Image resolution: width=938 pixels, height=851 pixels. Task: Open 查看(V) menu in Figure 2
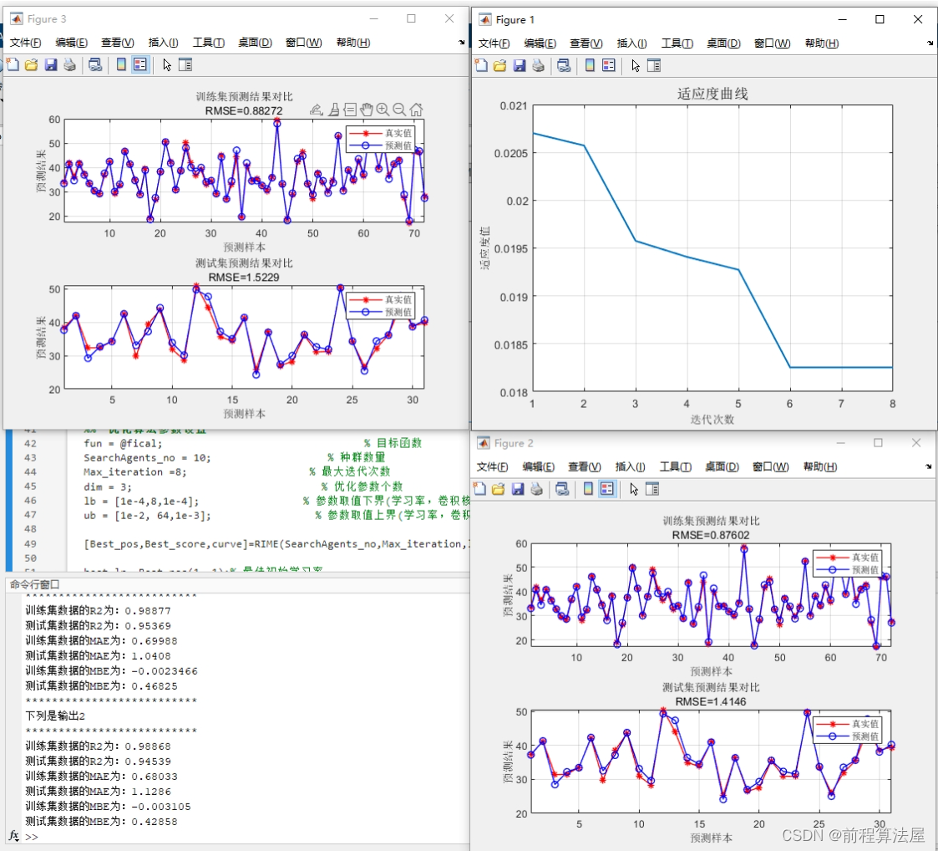pyautogui.click(x=585, y=466)
